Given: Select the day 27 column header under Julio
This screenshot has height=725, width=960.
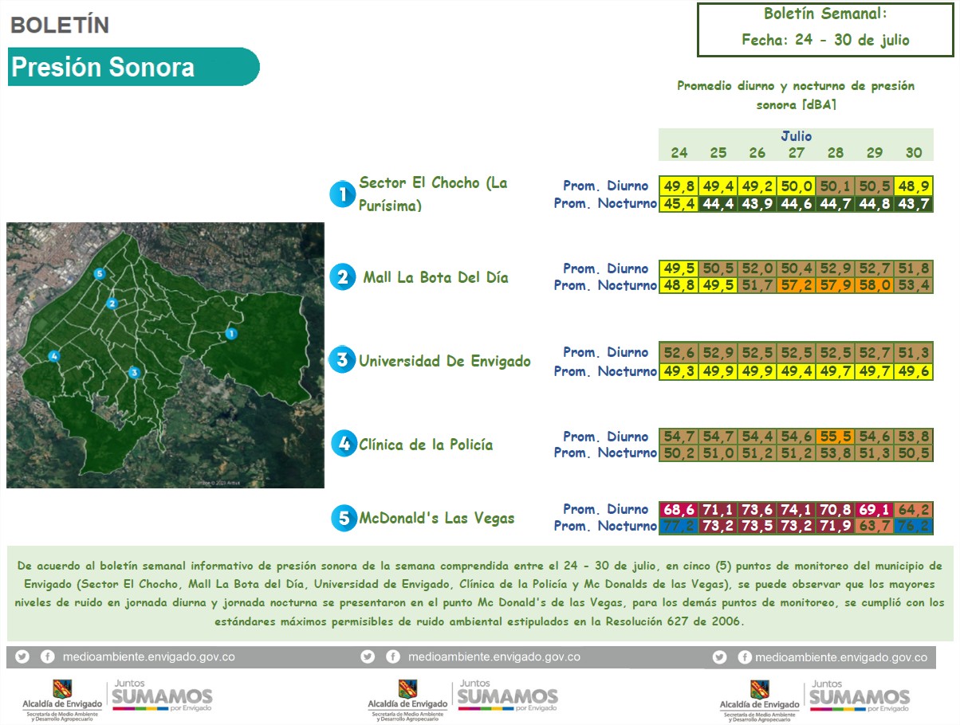Looking at the screenshot, I should point(797,153).
